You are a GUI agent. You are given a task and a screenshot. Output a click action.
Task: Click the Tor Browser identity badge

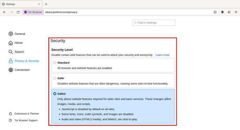(33, 12)
